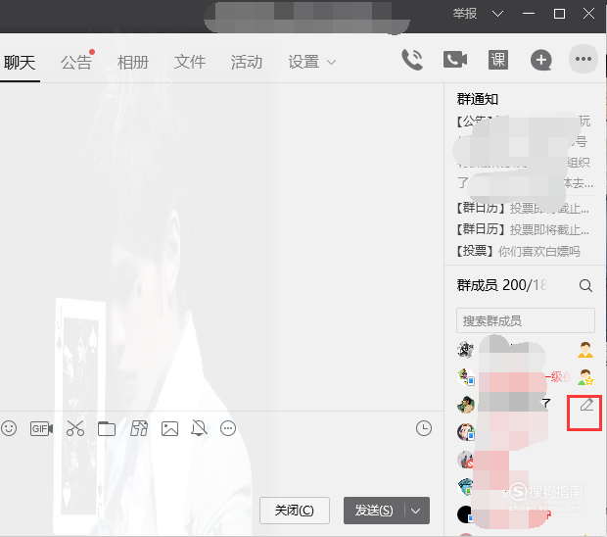Click the admin star badge icon
Screen dimensions: 607x537
point(585,377)
